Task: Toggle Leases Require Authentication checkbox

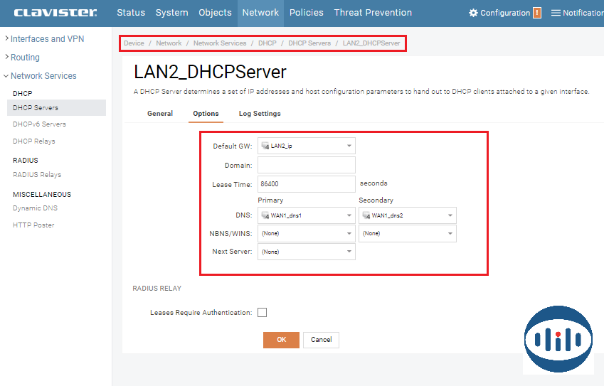Action: (262, 313)
